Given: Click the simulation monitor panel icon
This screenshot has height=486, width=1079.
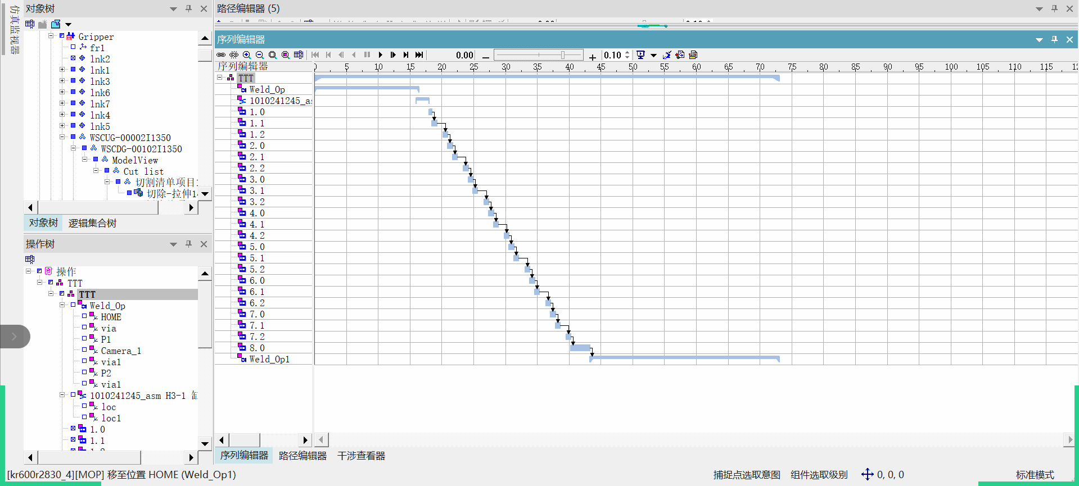Looking at the screenshot, I should tap(640, 55).
